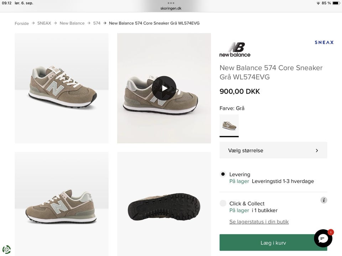Open the Vælg størrelse size selector
Image resolution: width=342 pixels, height=256 pixels.
273,150
